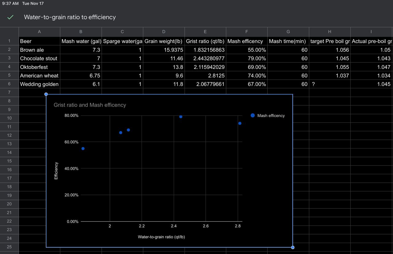This screenshot has height=254, width=393.
Task: Click target gravity cell '1.056'
Action: click(329, 50)
